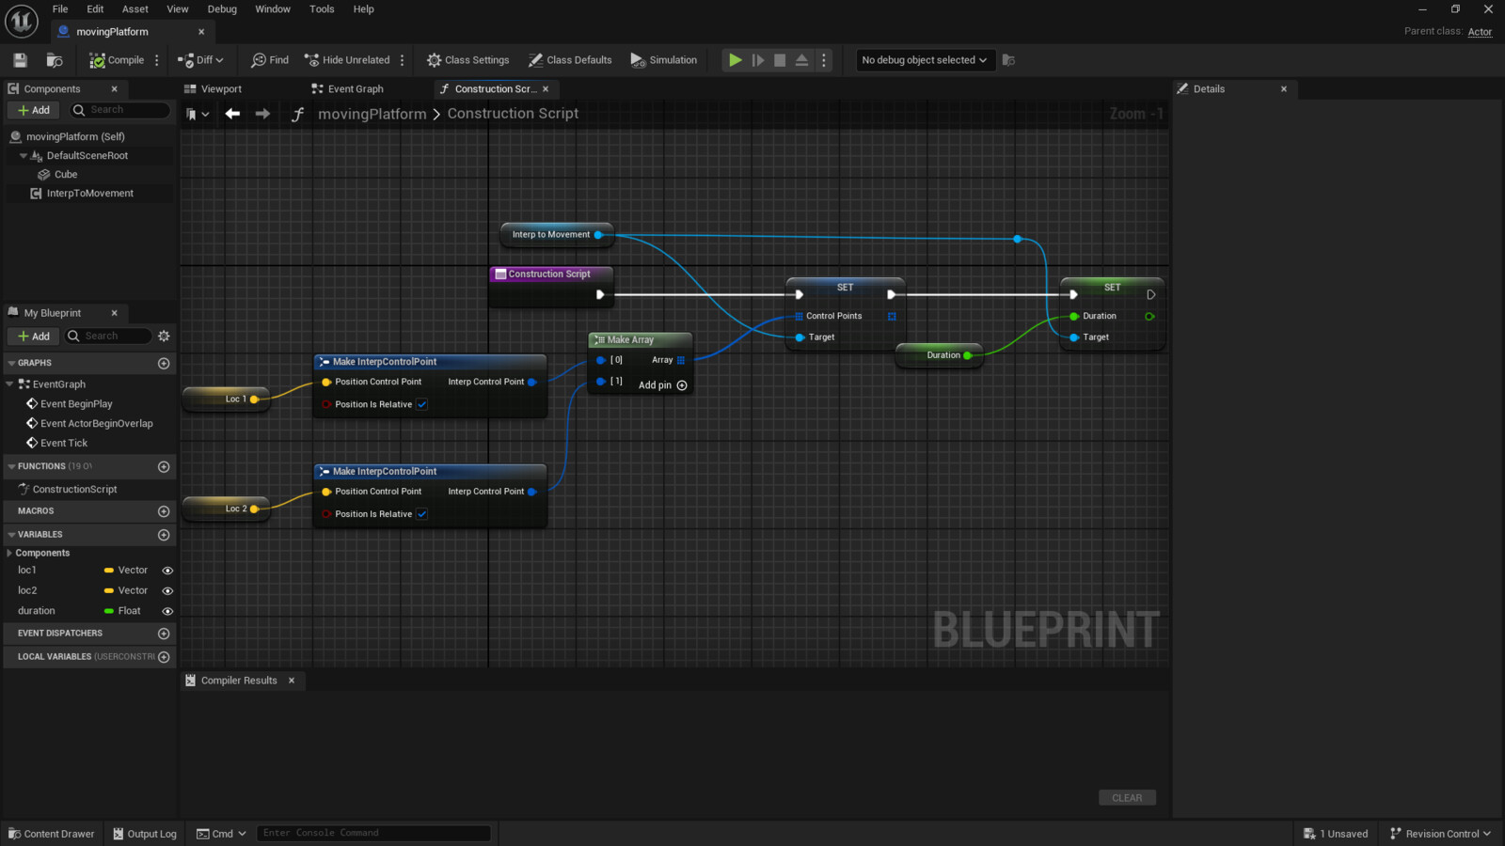
Task: Clear the compiler results
Action: pyautogui.click(x=1127, y=798)
